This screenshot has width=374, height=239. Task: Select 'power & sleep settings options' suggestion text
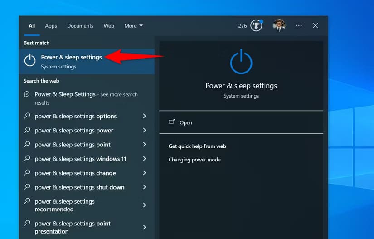75,116
